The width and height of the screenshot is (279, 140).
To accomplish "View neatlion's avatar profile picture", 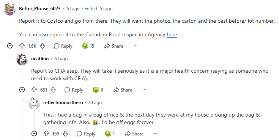I will (x=22, y=59).
